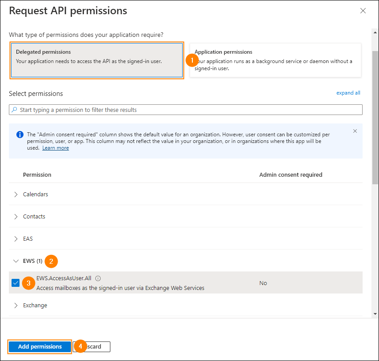Click the Calendars group label
The height and width of the screenshot is (361, 379).
[35, 194]
